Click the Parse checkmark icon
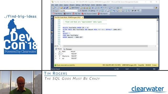The width and height of the screenshot is (168, 94). coord(100,11)
